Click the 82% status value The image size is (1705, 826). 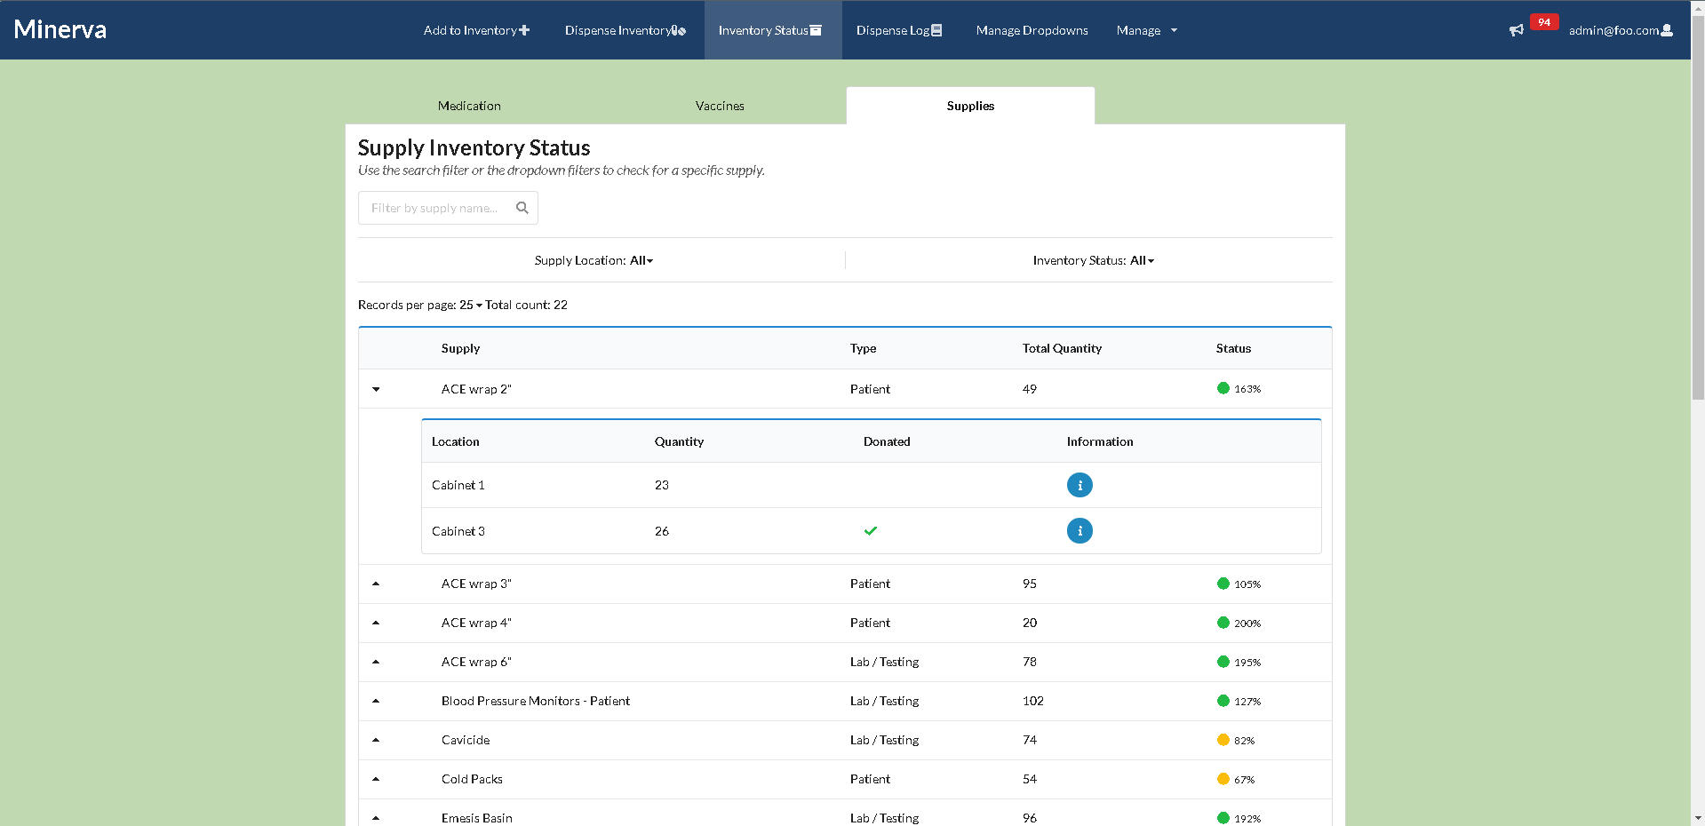[x=1244, y=741]
